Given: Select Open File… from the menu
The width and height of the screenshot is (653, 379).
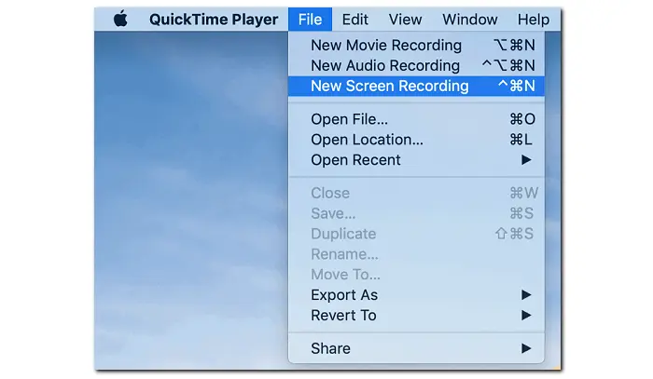Looking at the screenshot, I should pyautogui.click(x=416, y=119).
